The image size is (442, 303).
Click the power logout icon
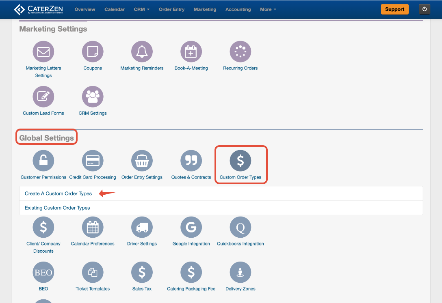point(425,9)
